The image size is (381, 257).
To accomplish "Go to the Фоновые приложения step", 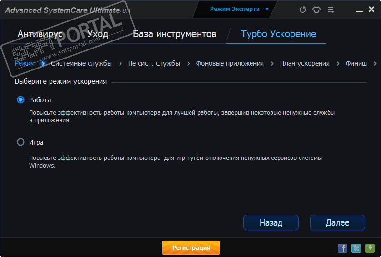I will (x=230, y=63).
